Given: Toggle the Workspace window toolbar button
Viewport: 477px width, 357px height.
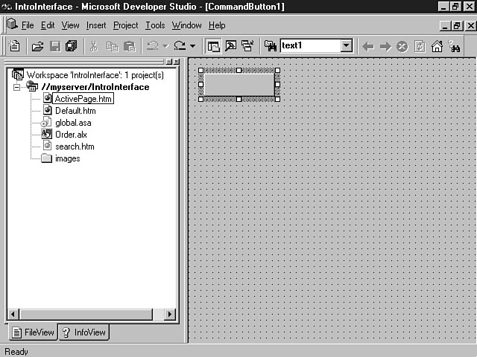Looking at the screenshot, I should (x=214, y=46).
